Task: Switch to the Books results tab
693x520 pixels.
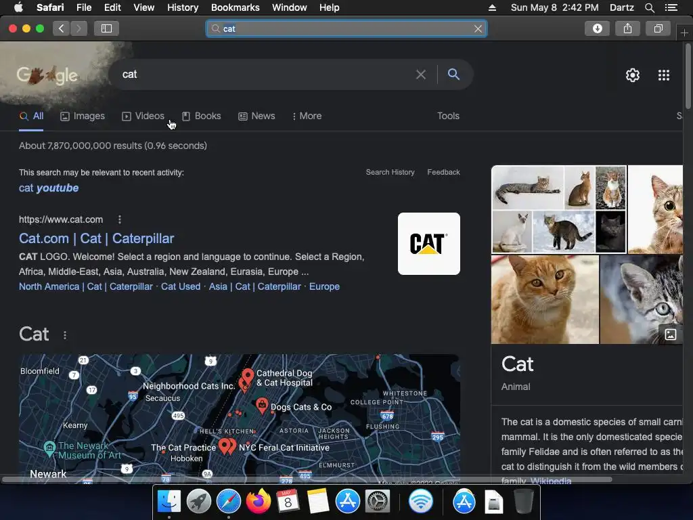Action: (x=202, y=116)
